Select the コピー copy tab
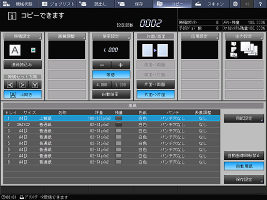Viewport: 267px width, 200px height. point(172,4)
